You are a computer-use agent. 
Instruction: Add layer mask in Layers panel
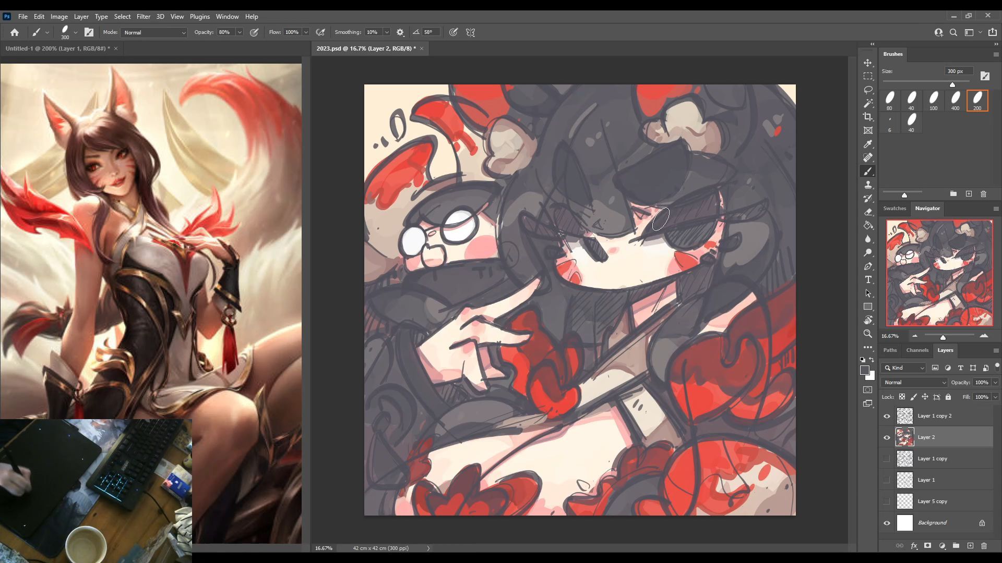tap(927, 546)
